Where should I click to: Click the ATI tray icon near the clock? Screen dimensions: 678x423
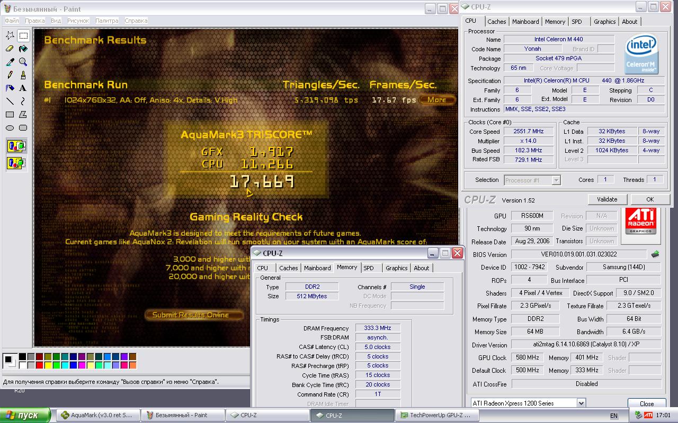pos(648,415)
